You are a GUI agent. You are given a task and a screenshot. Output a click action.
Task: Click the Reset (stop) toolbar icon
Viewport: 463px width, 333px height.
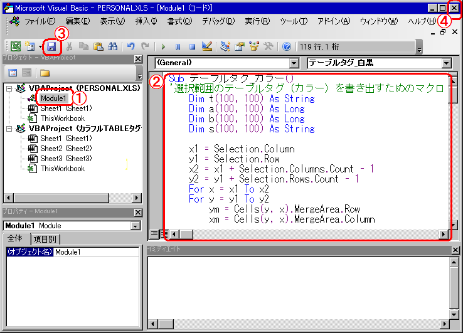coord(192,46)
